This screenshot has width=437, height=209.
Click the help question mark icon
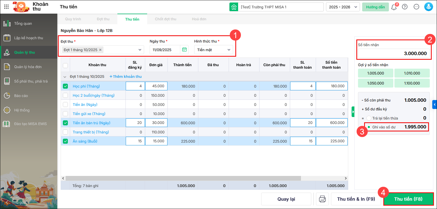coord(405,7)
